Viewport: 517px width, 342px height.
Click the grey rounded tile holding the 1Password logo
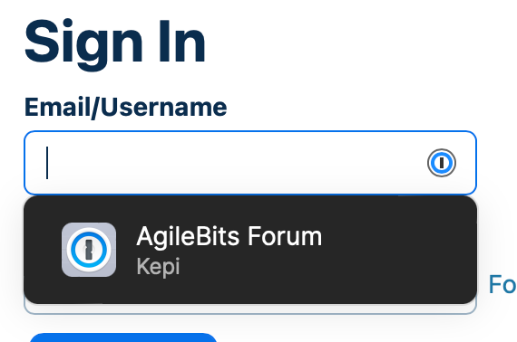coord(89,250)
